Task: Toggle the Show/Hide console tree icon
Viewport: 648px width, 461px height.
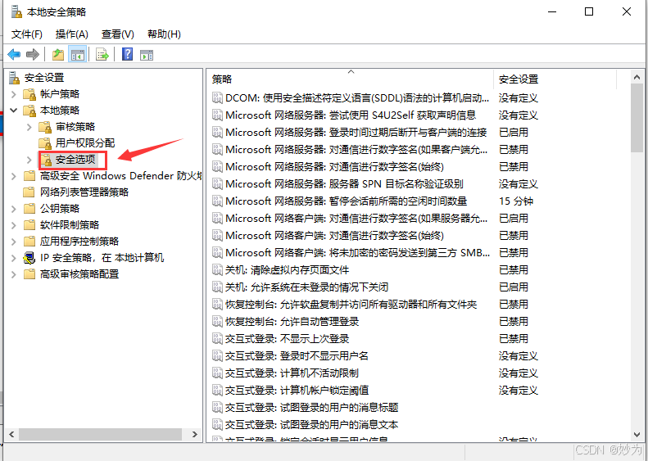Action: (77, 54)
